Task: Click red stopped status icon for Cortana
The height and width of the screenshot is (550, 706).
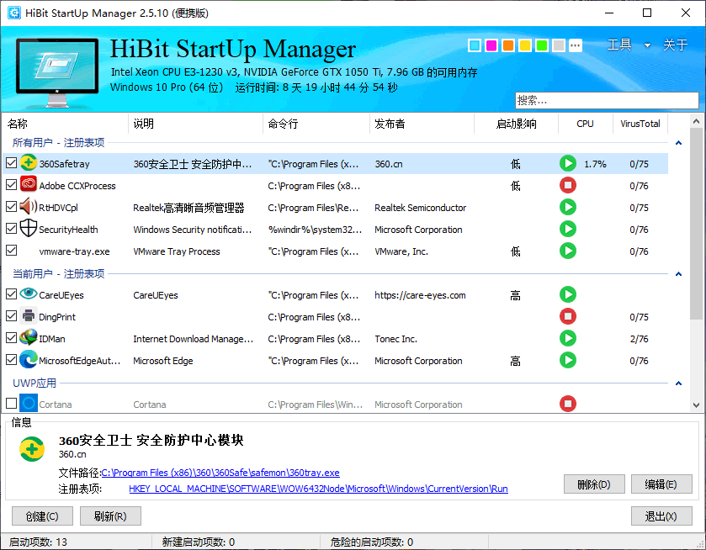Action: [568, 404]
